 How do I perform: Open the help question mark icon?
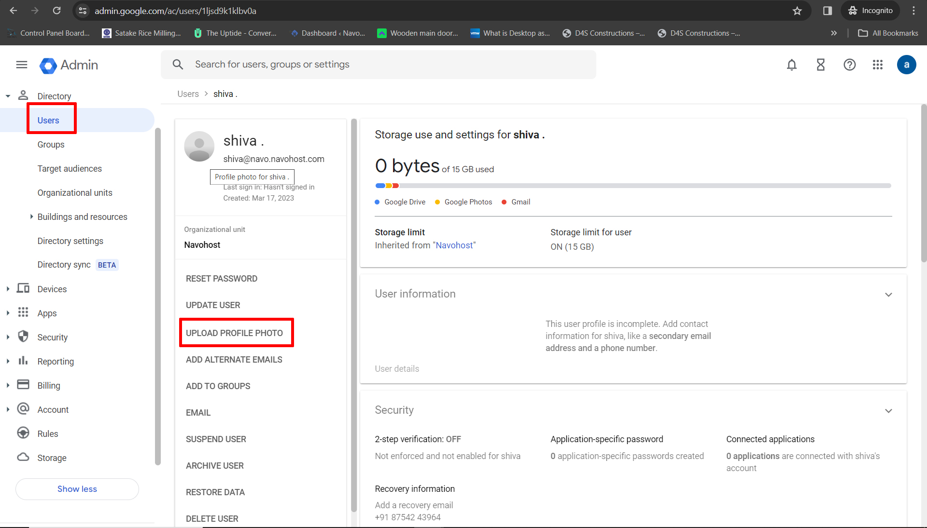pyautogui.click(x=850, y=65)
